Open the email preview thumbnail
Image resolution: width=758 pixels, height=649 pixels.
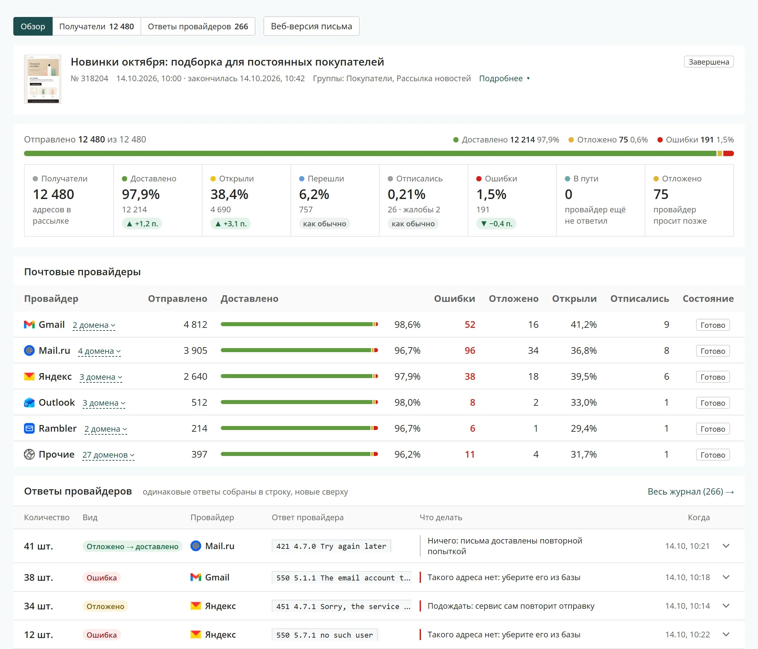[x=42, y=79]
